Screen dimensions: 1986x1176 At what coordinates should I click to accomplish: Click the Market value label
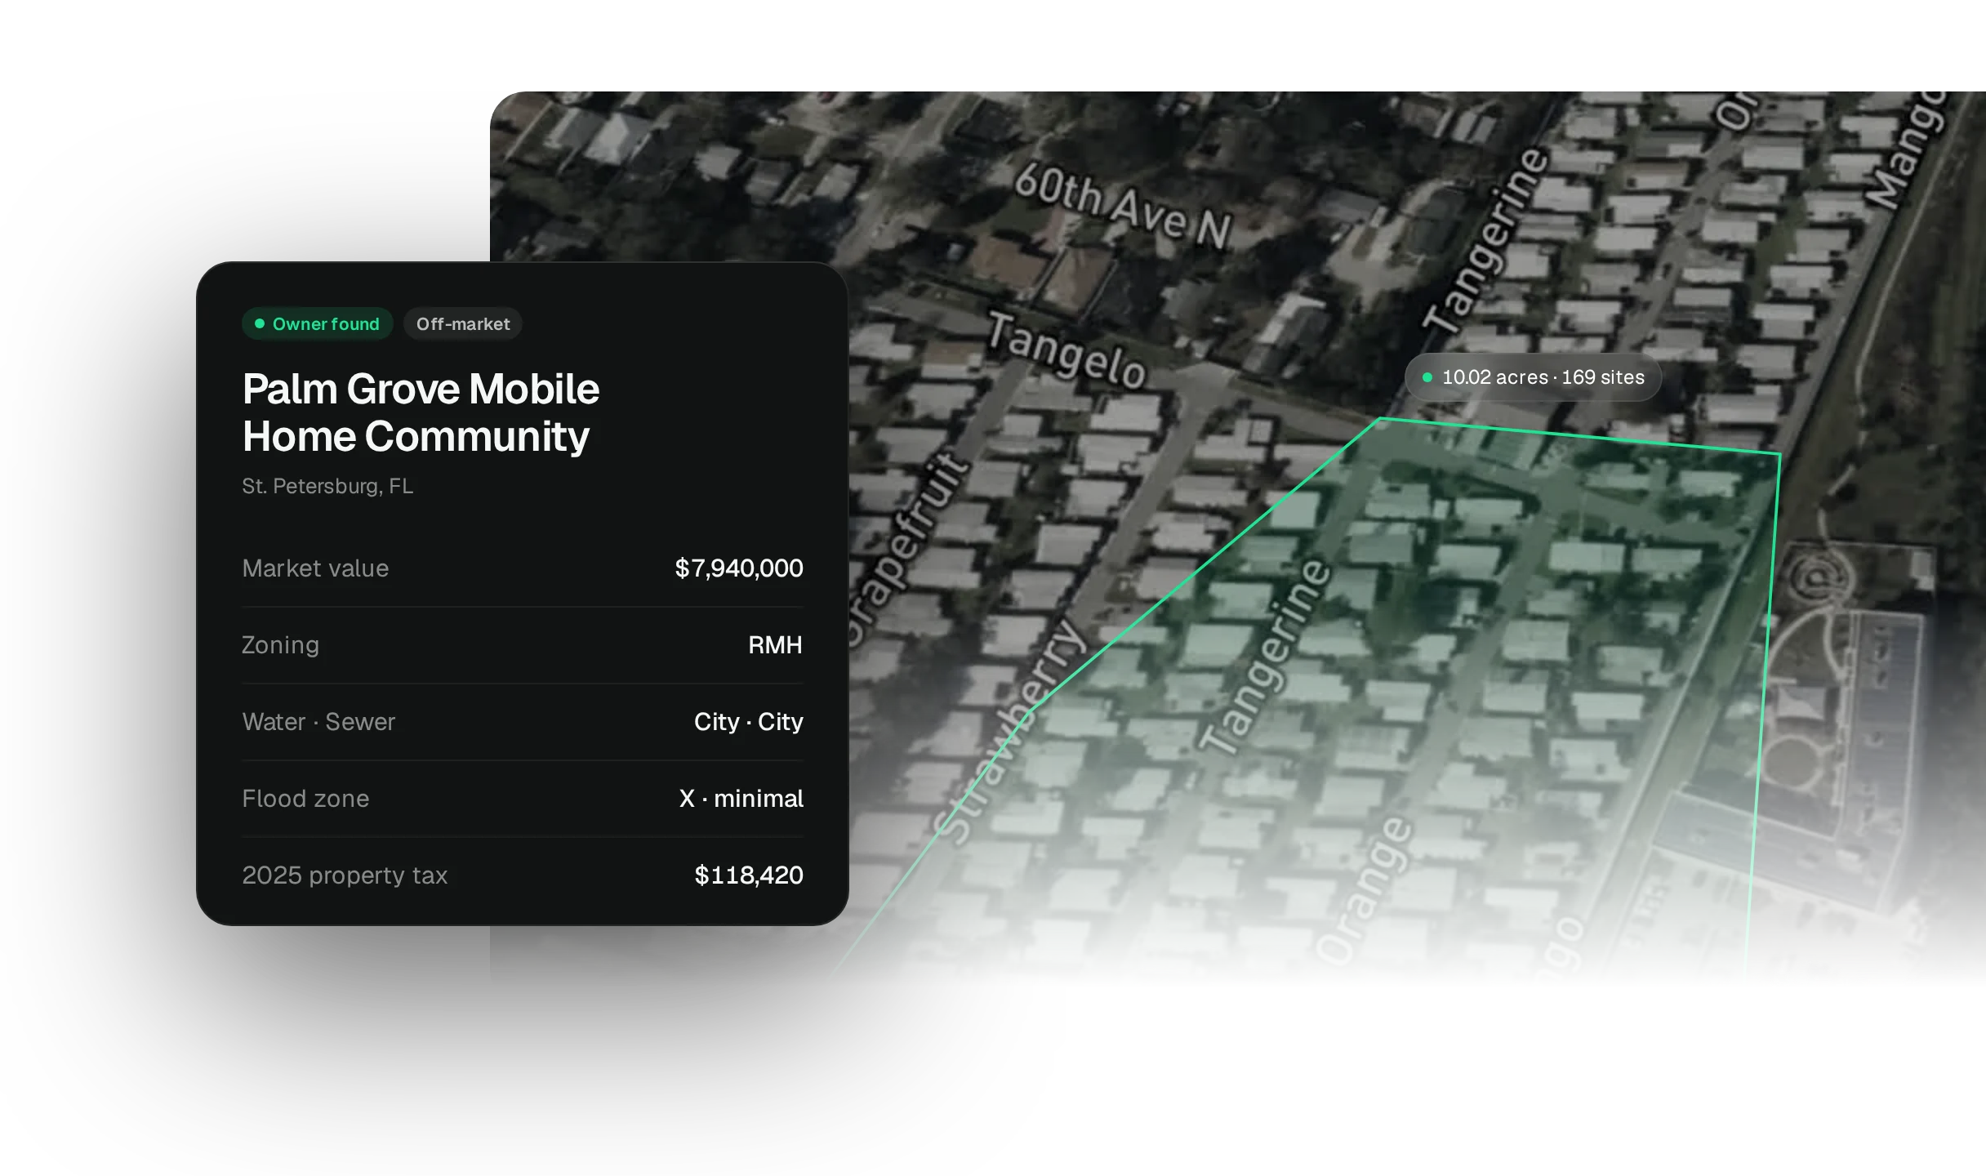[x=315, y=568]
